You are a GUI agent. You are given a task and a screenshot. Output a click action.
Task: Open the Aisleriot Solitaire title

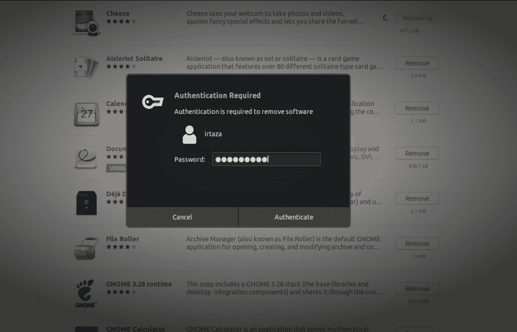(x=134, y=58)
